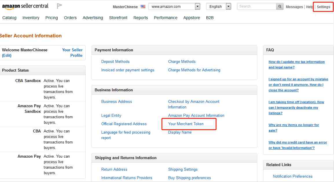The height and width of the screenshot is (182, 334).
Task: Open Invoiced order payment settings
Action: 128,70
